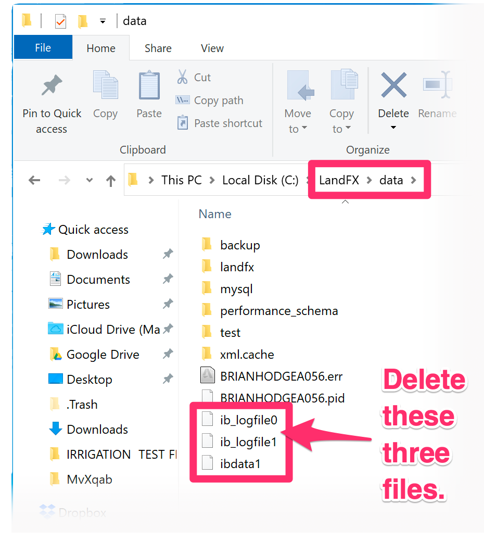Click Local Disk (C:) in address bar

(260, 180)
